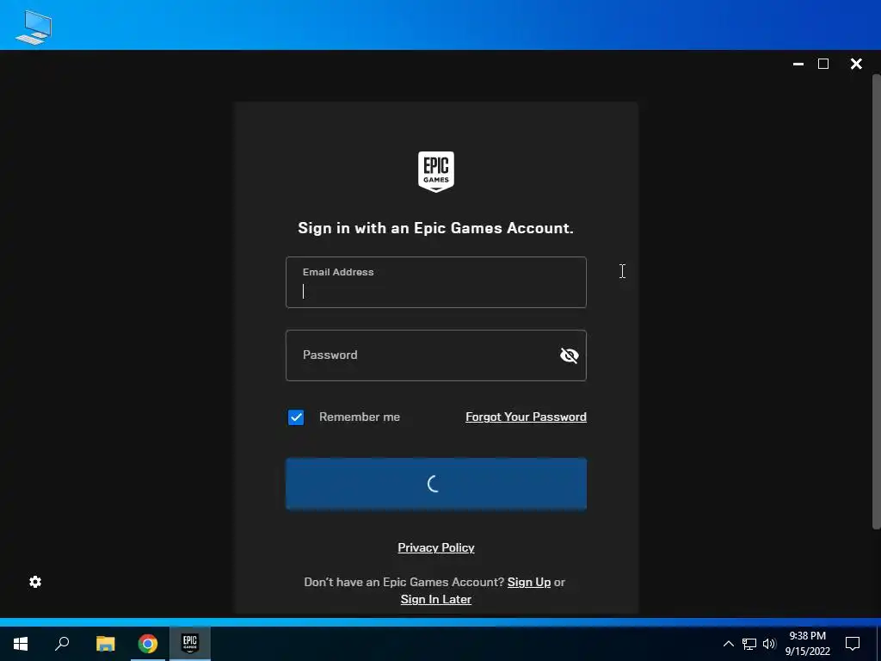Show hidden system tray icons chevron
This screenshot has height=661, width=881.
(728, 644)
